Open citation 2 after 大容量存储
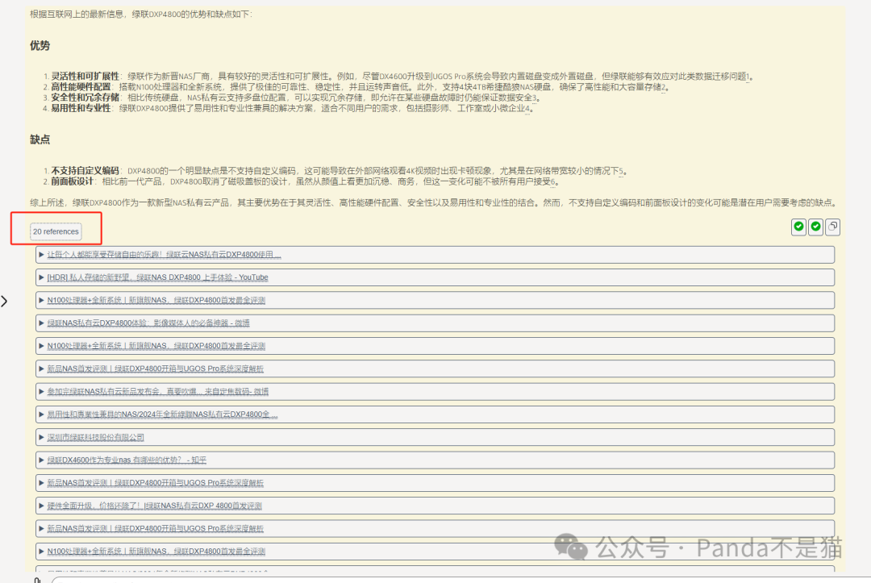 coord(663,87)
